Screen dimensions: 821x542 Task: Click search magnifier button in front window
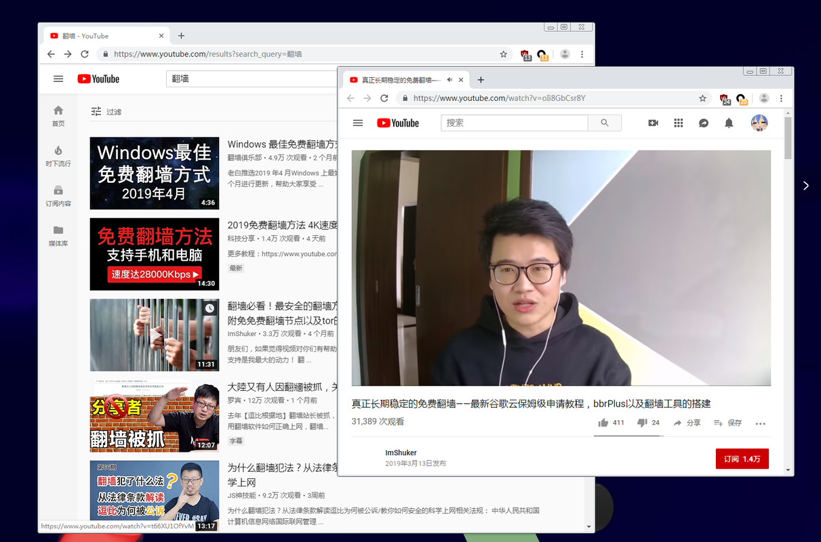(604, 123)
